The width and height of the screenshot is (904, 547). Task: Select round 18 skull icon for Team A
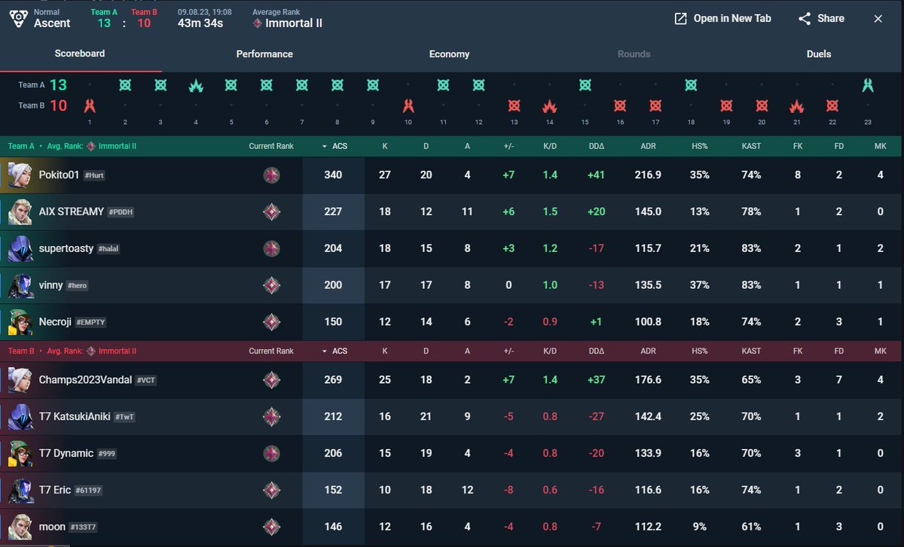pyautogui.click(x=691, y=85)
